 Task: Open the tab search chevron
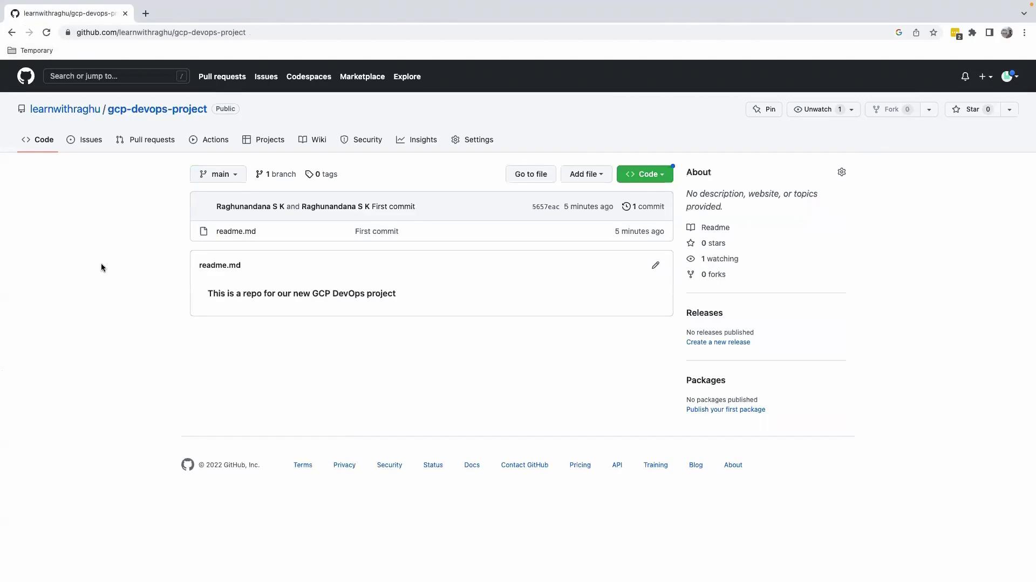[x=1024, y=13]
